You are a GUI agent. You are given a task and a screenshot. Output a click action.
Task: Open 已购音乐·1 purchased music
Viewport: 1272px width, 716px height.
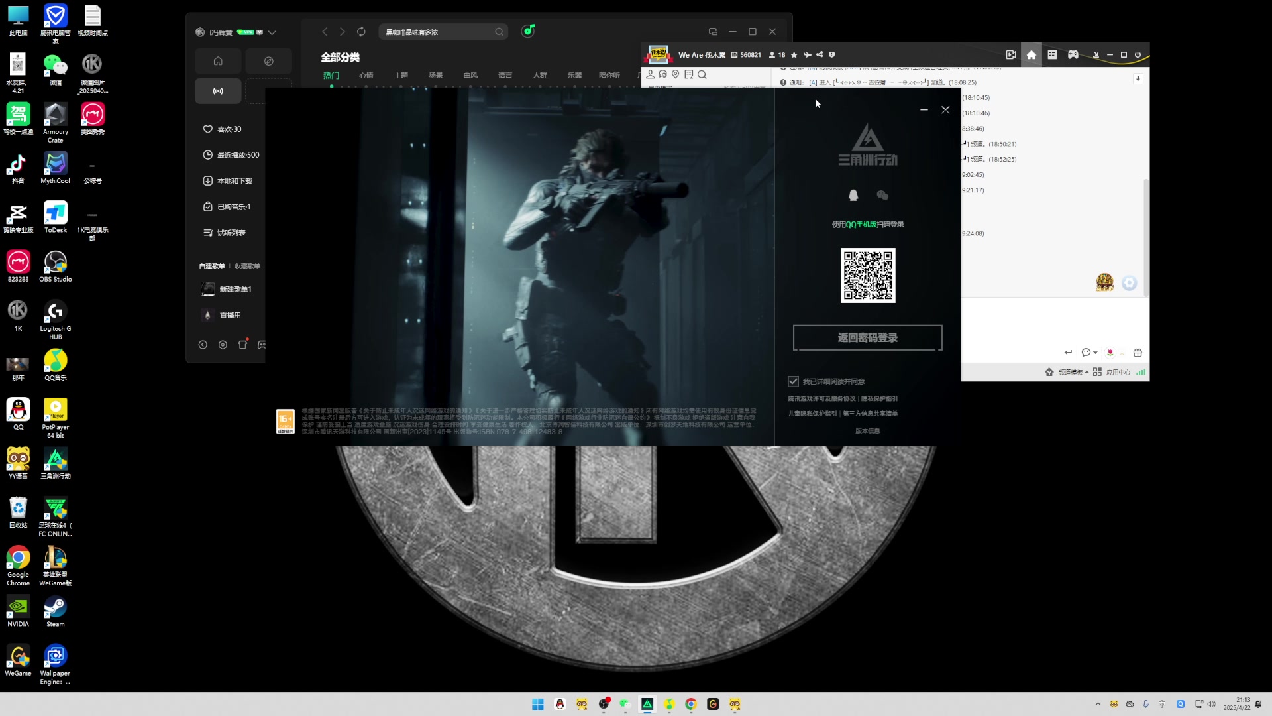(227, 207)
